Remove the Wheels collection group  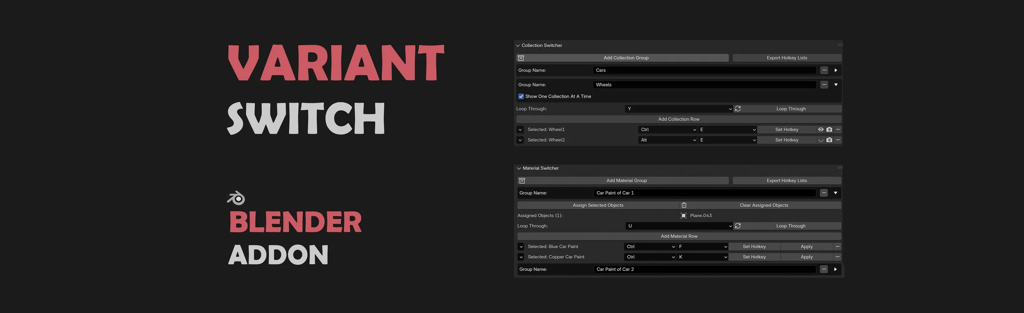824,85
